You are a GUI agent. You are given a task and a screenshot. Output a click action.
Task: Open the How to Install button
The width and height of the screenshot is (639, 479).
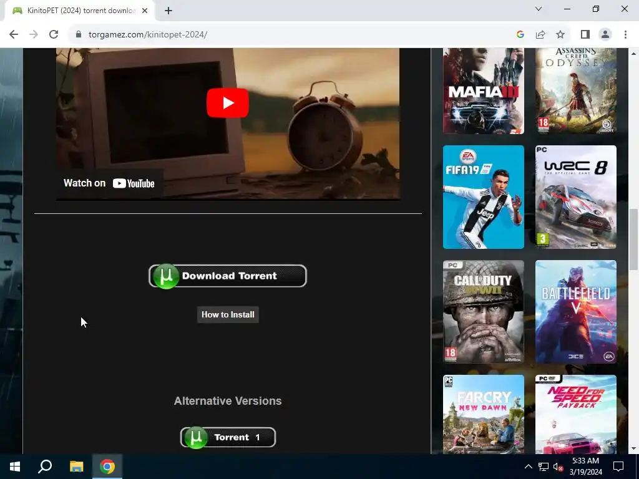[228, 314]
